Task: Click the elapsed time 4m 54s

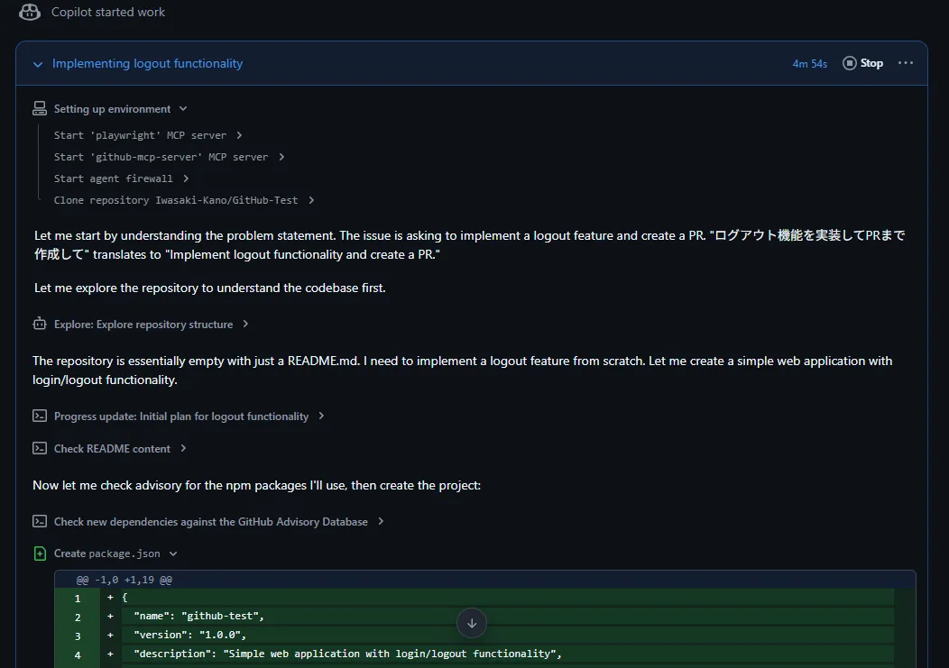Action: [x=810, y=63]
